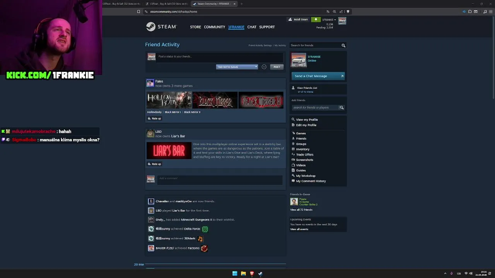
Task: Go to CHAT in Steam header
Action: pyautogui.click(x=252, y=27)
